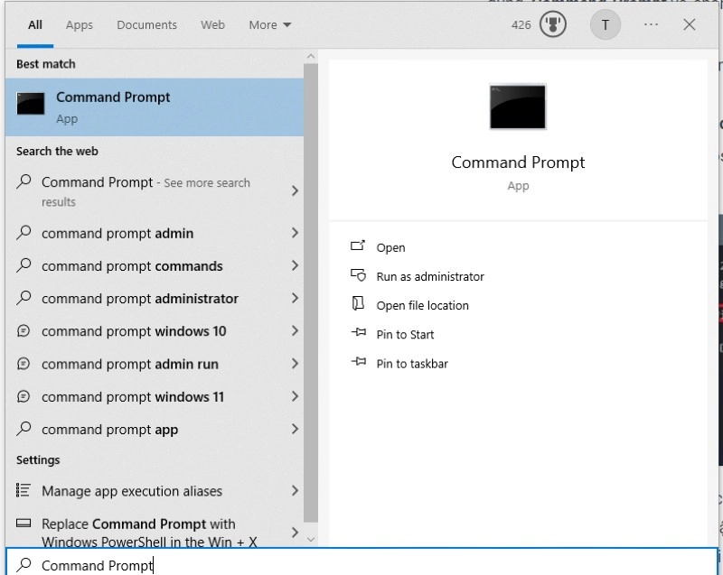Expand the 'command prompt administrator' suggestion arrow
723x575 pixels.
296,298
